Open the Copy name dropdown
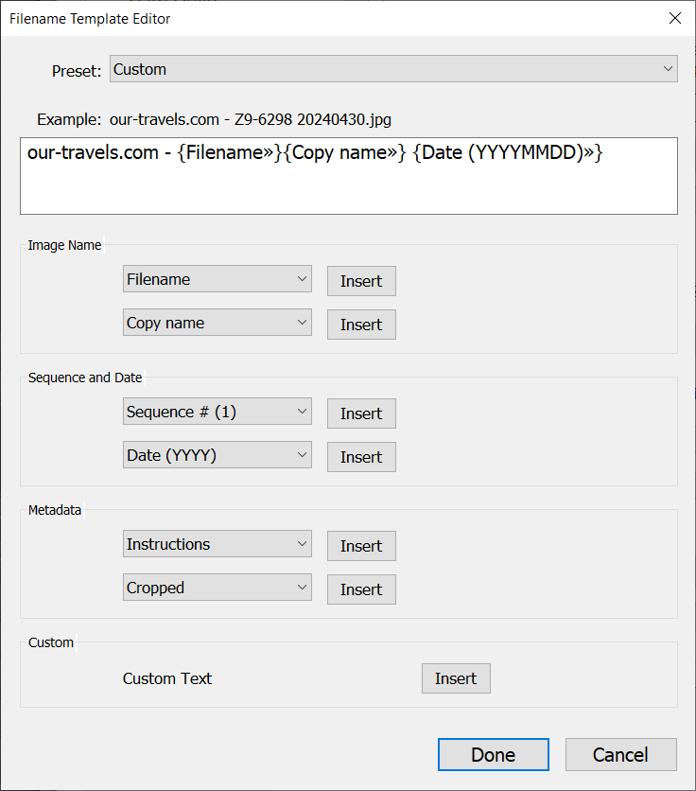 pos(217,323)
